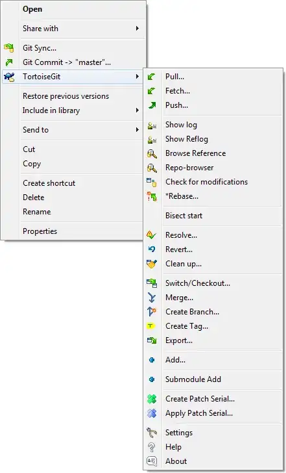The width and height of the screenshot is (286, 473).
Task: Expand the Send to submenu arrow
Action: click(137, 130)
